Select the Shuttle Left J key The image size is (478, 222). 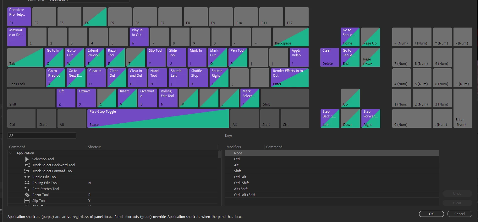(x=178, y=78)
